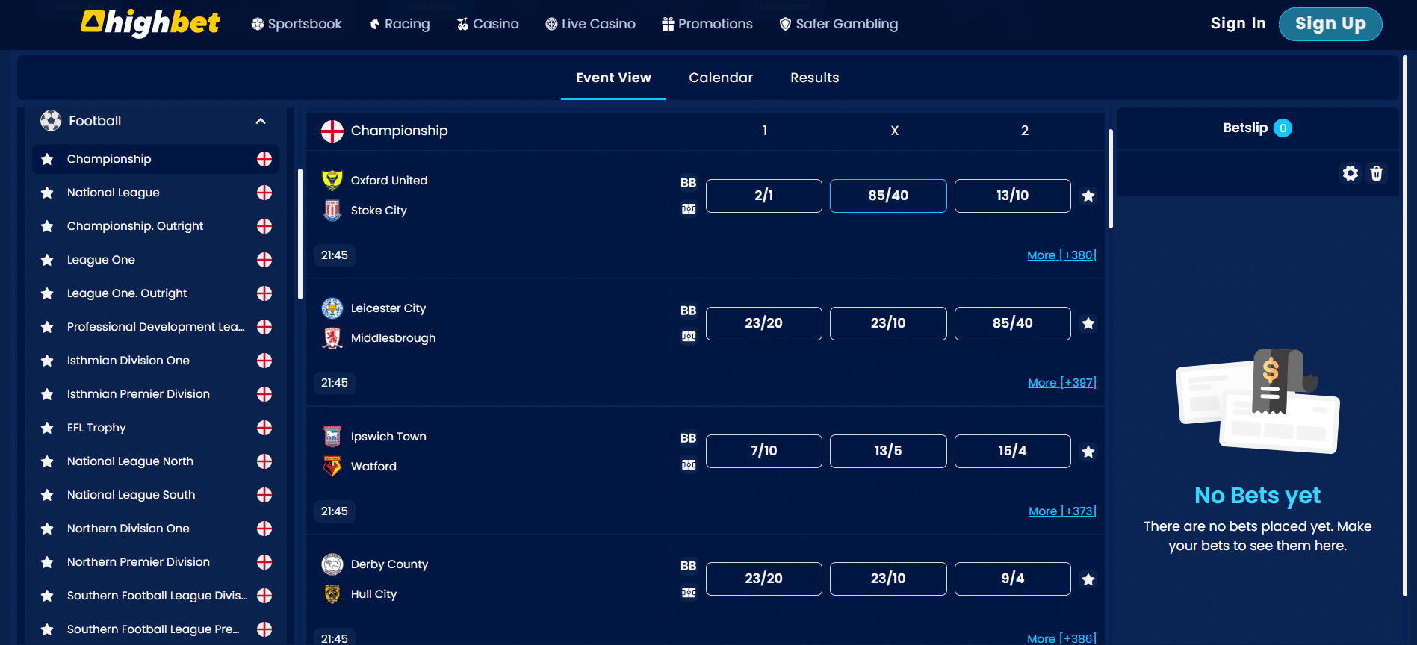Screen dimensions: 1417x645
Task: Click the Hull City team crest
Action: (332, 593)
